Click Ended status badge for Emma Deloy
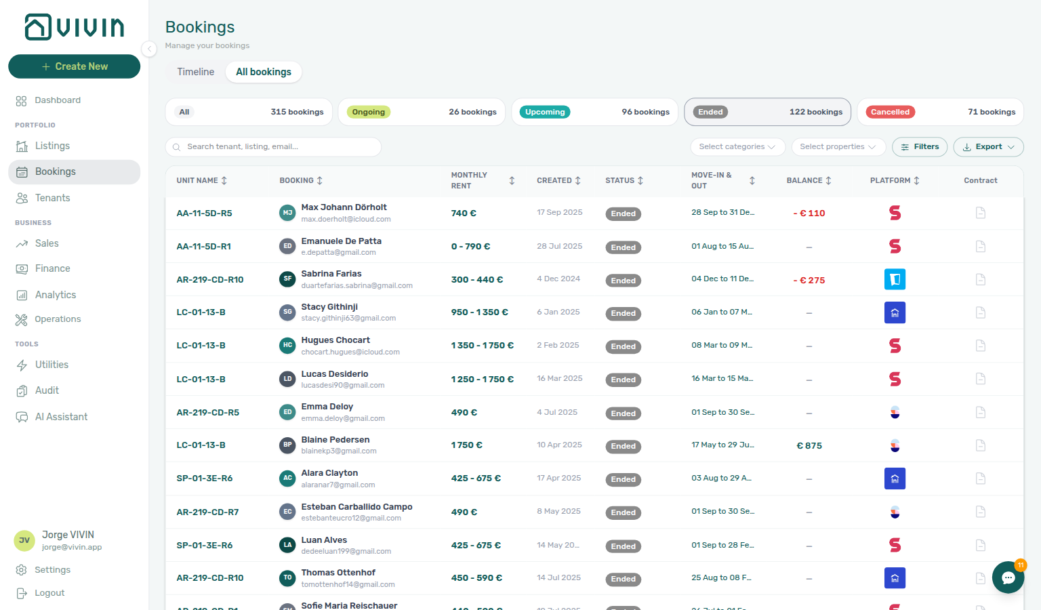 pyautogui.click(x=624, y=413)
